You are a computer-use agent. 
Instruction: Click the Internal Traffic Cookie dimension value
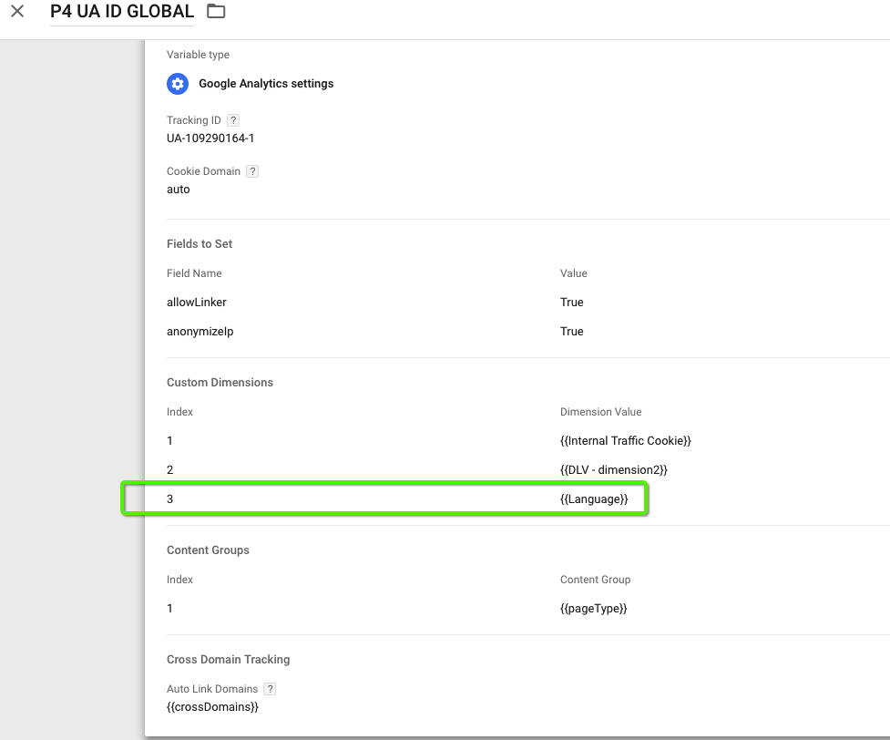(626, 441)
